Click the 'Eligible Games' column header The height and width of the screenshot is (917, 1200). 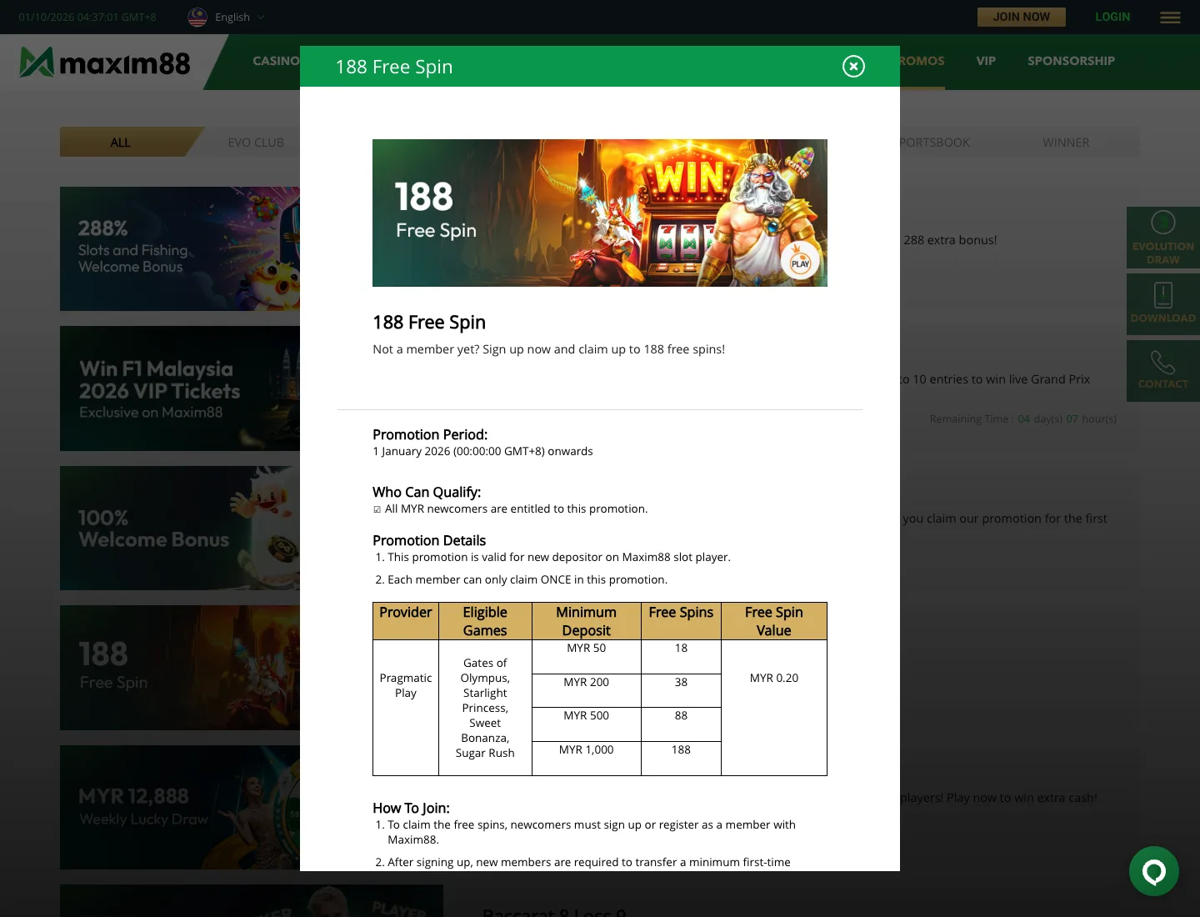485,621
